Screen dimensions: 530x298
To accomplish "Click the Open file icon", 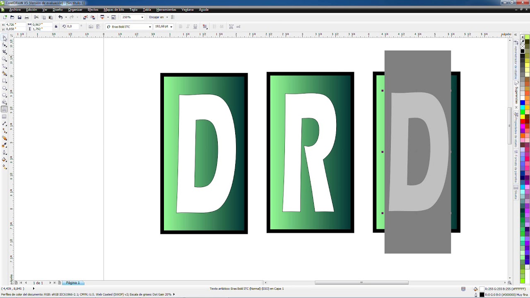I will [x=12, y=17].
